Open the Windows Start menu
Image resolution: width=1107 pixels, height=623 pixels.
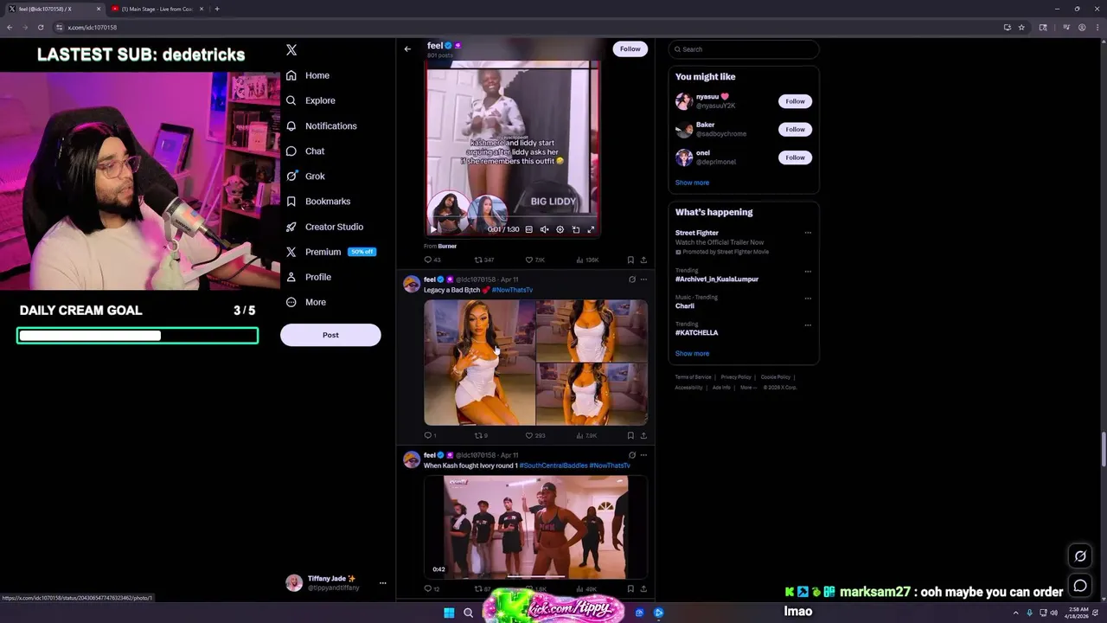(449, 613)
